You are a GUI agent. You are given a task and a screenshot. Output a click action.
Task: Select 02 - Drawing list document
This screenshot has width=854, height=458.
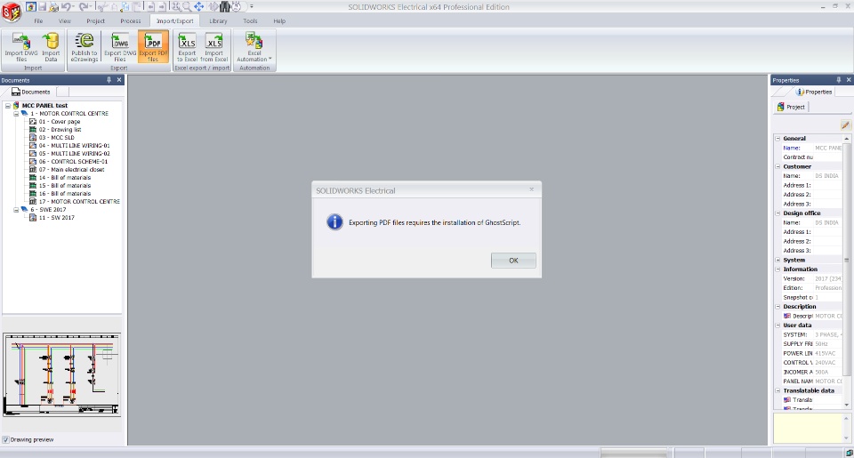[60, 130]
